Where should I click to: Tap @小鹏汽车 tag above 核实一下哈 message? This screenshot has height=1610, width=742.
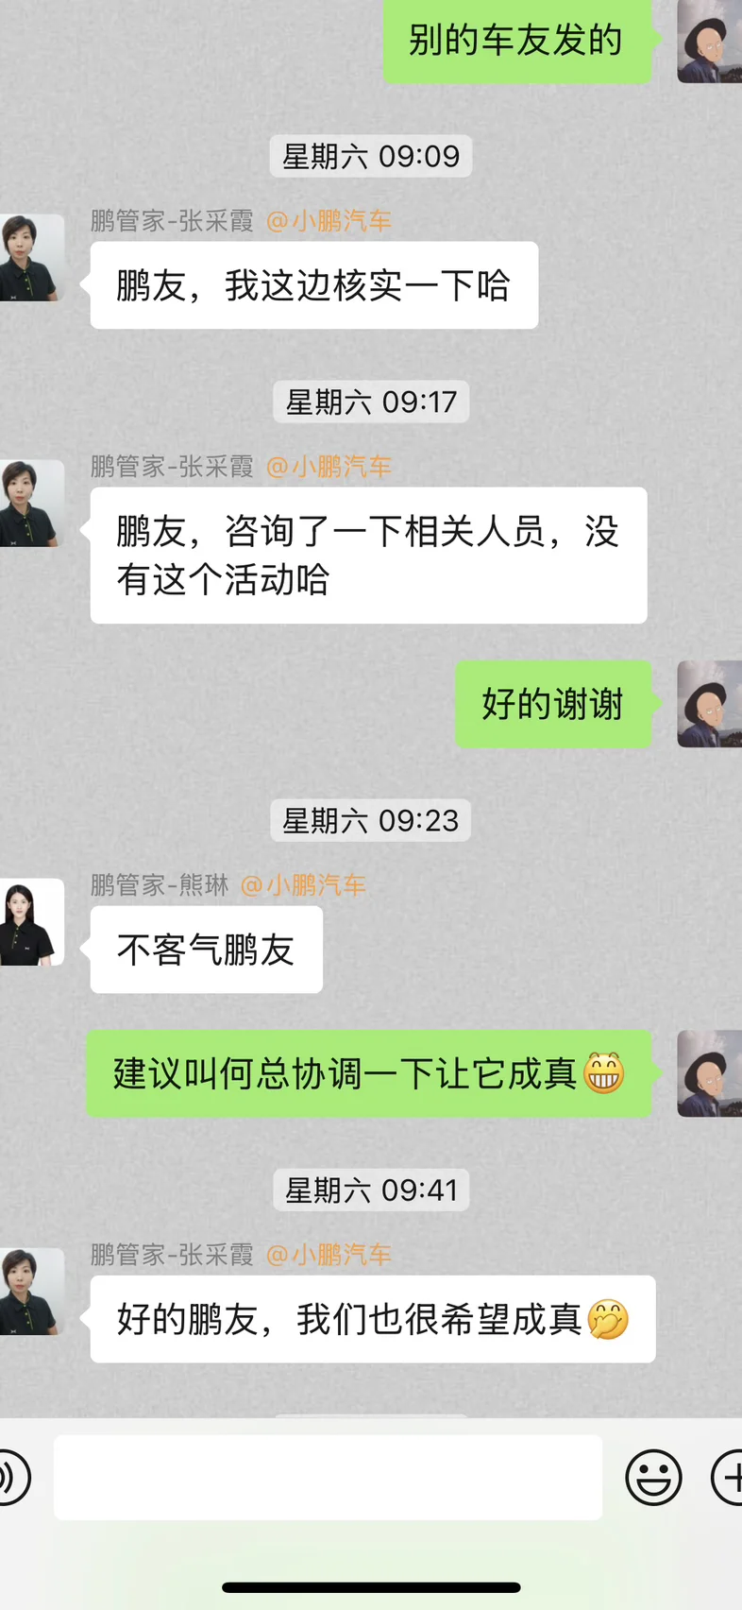point(329,221)
